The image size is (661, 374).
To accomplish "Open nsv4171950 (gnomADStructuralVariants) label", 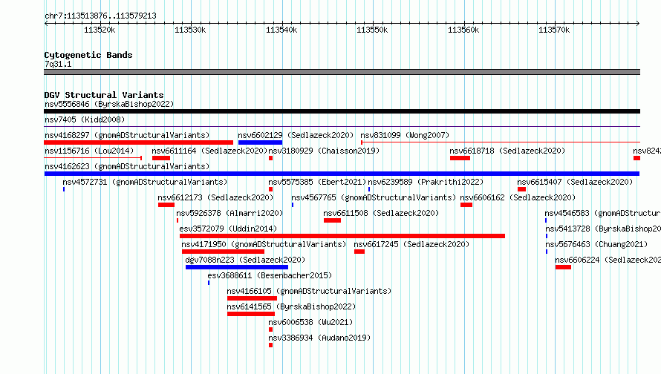I will click(x=264, y=244).
